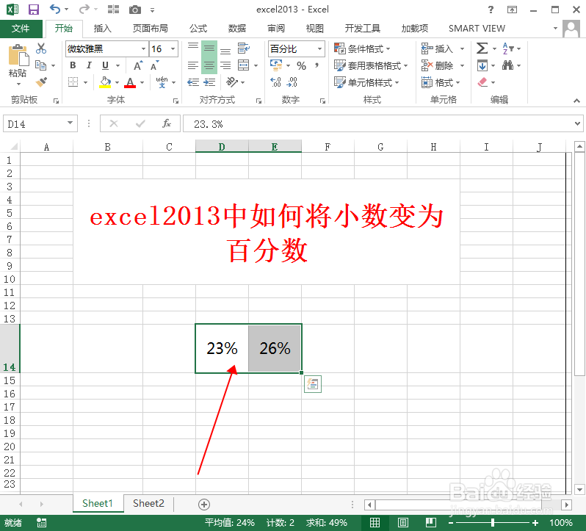This screenshot has height=531, width=586.
Task: Click the red font color A
Action: click(x=130, y=82)
